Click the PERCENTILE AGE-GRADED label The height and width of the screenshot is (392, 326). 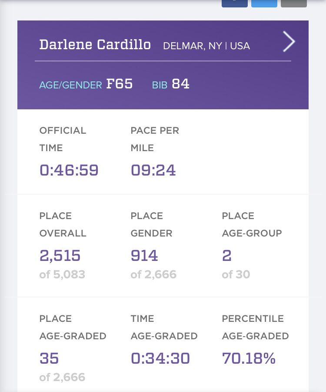(255, 327)
